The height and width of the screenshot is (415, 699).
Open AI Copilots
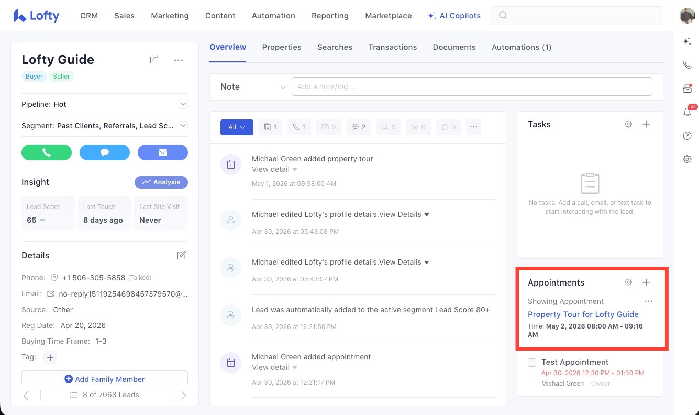[x=454, y=16]
